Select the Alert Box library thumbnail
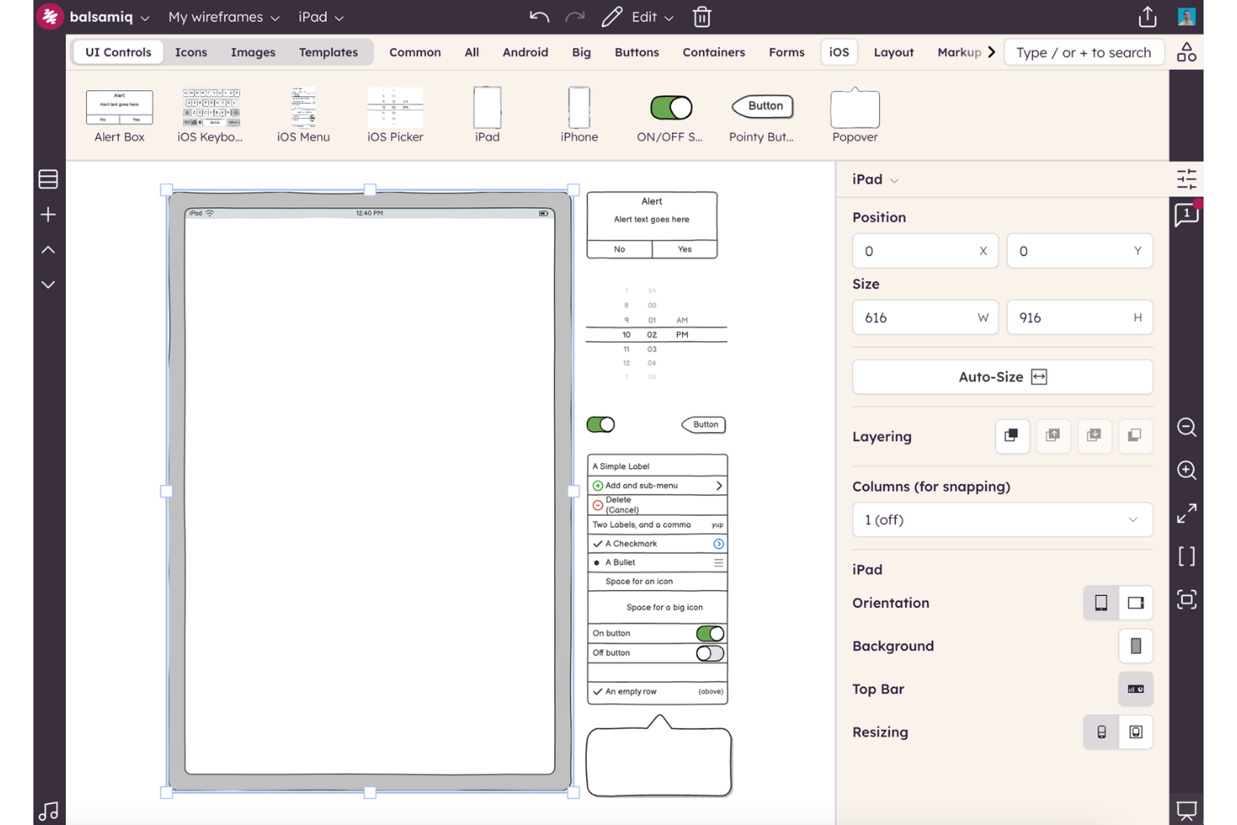This screenshot has height=825, width=1237. pos(120,115)
